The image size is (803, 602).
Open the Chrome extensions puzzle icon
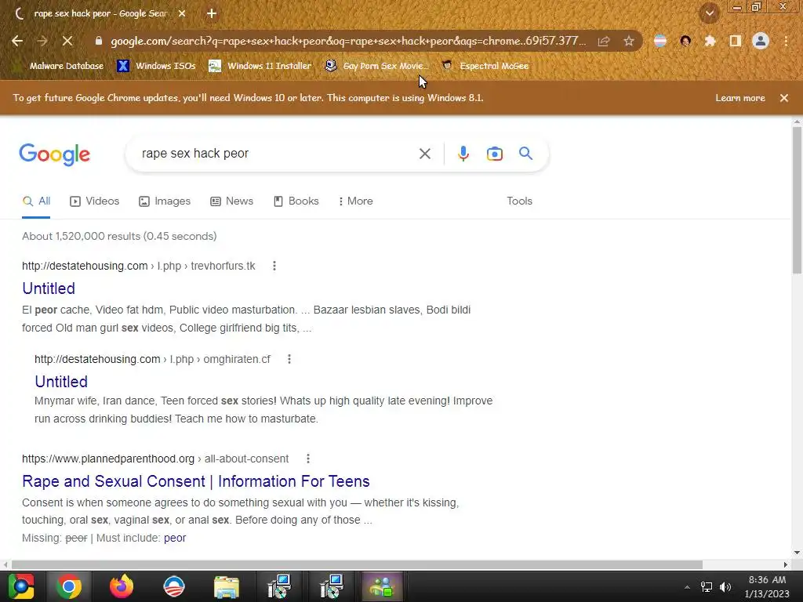tap(710, 41)
